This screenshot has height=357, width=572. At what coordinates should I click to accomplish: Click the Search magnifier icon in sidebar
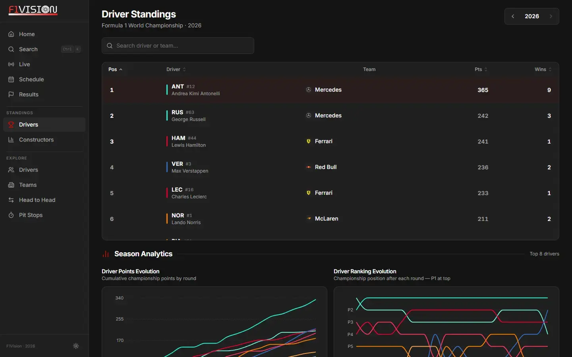tap(11, 49)
